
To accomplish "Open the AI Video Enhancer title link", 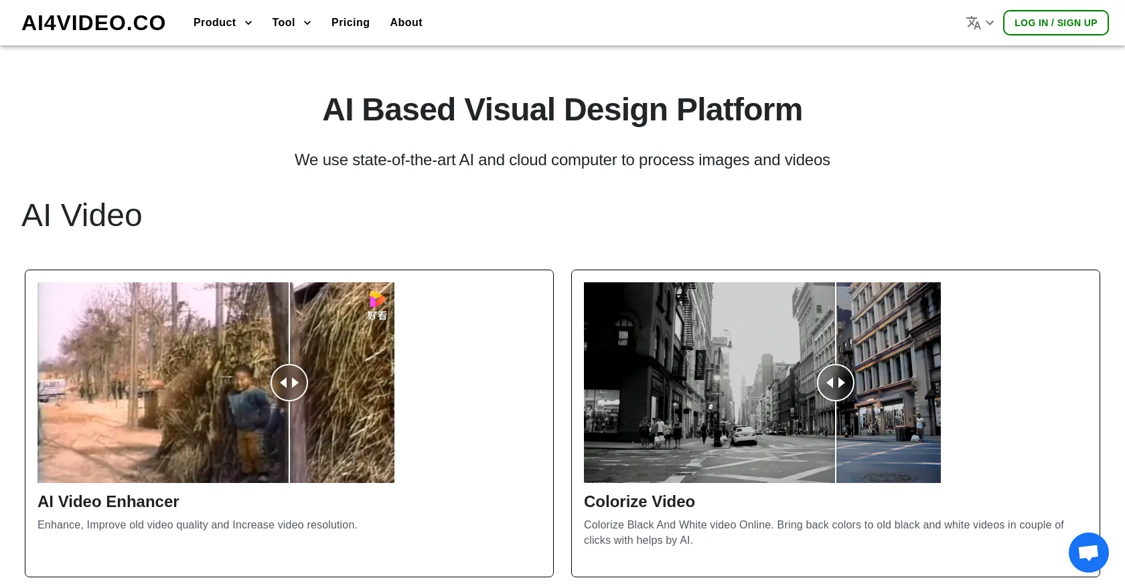I will (x=108, y=502).
